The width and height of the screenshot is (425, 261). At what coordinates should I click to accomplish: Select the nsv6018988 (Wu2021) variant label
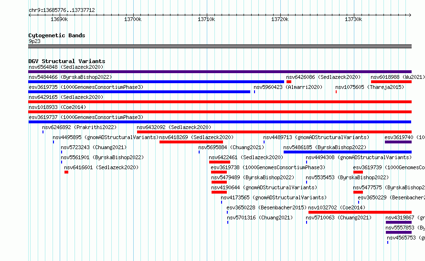pos(398,77)
